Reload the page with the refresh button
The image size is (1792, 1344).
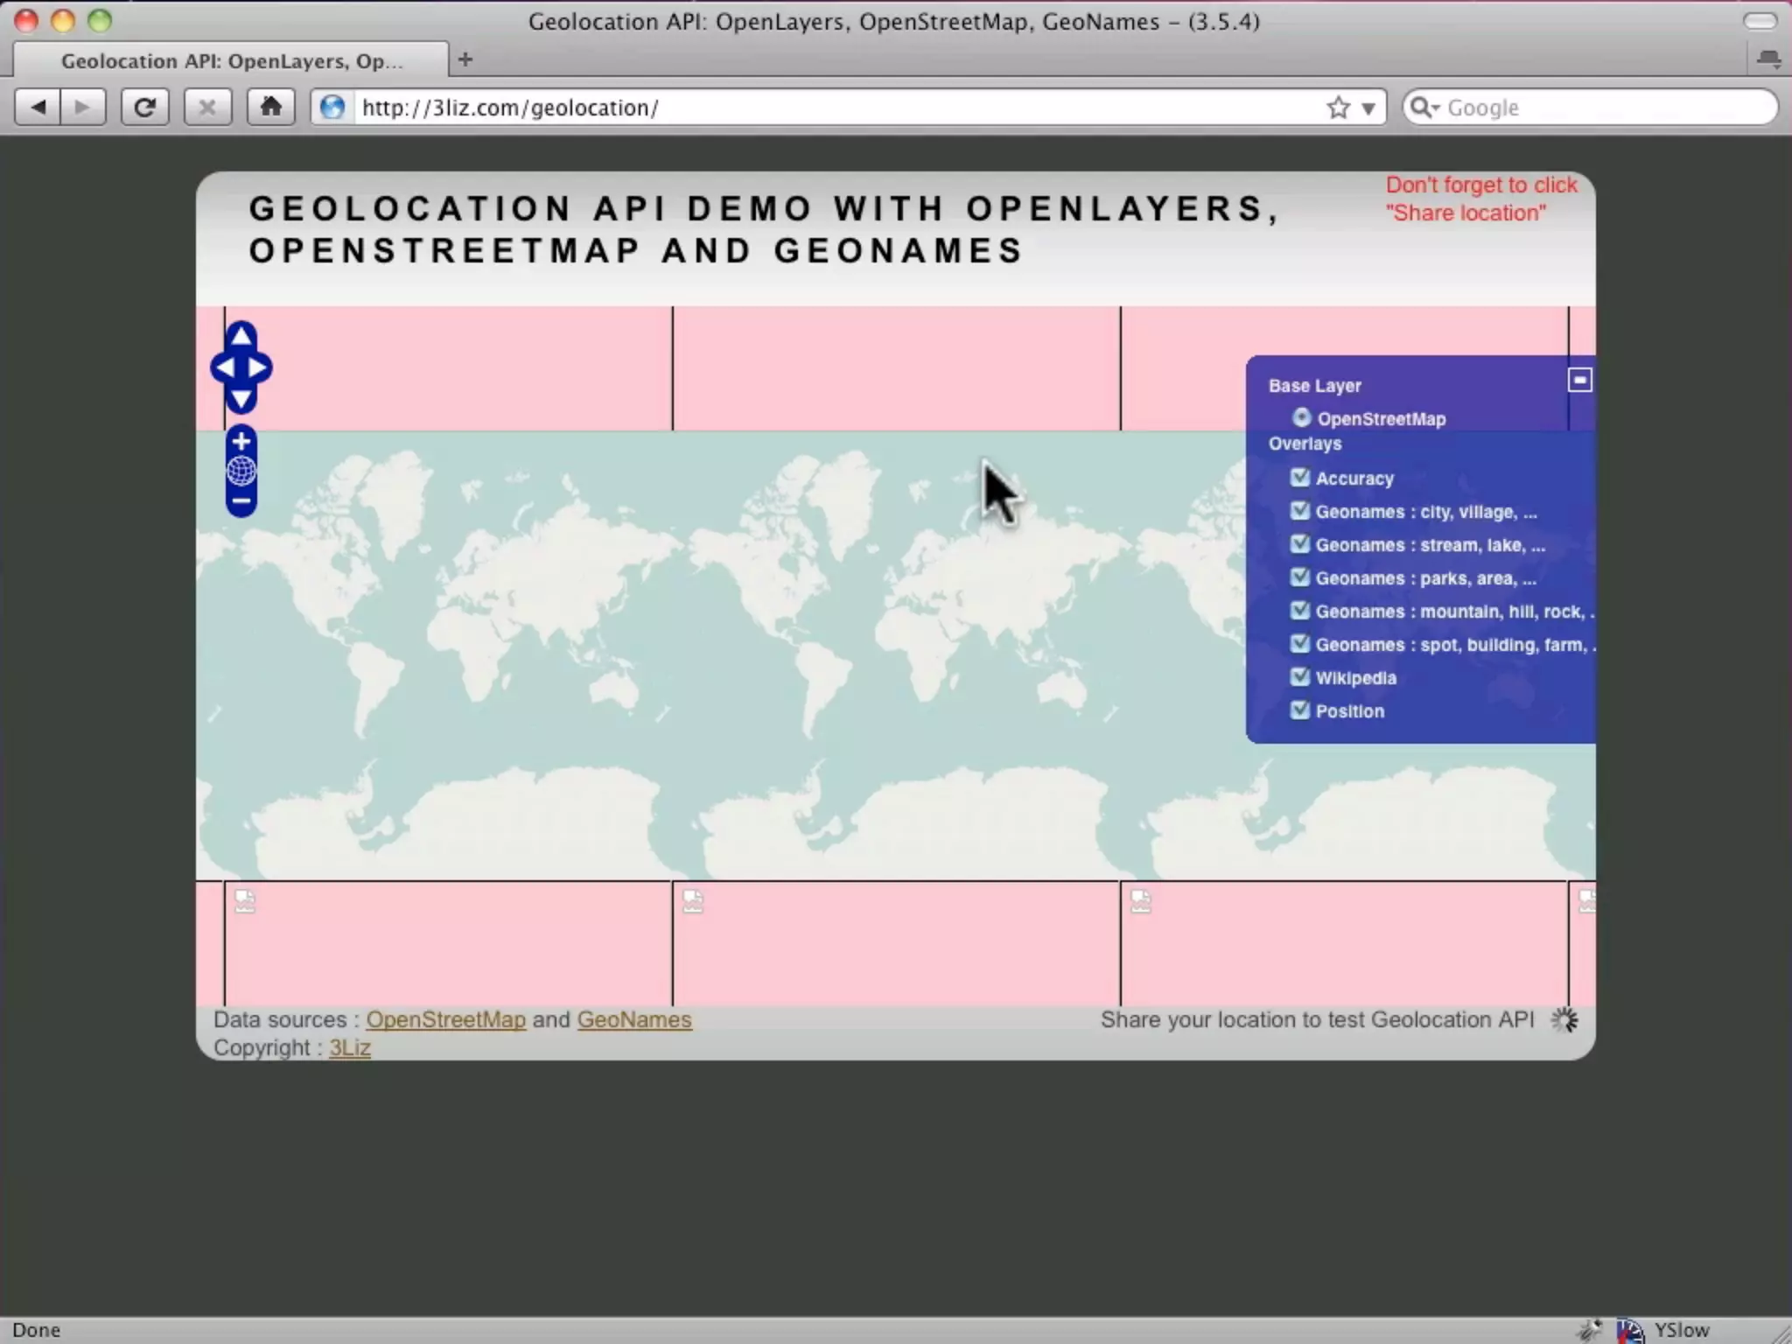point(144,108)
